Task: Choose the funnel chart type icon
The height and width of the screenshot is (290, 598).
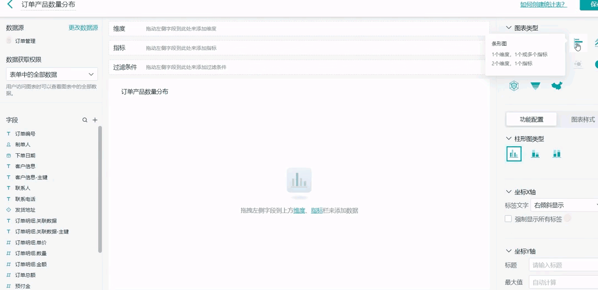Action: point(535,85)
